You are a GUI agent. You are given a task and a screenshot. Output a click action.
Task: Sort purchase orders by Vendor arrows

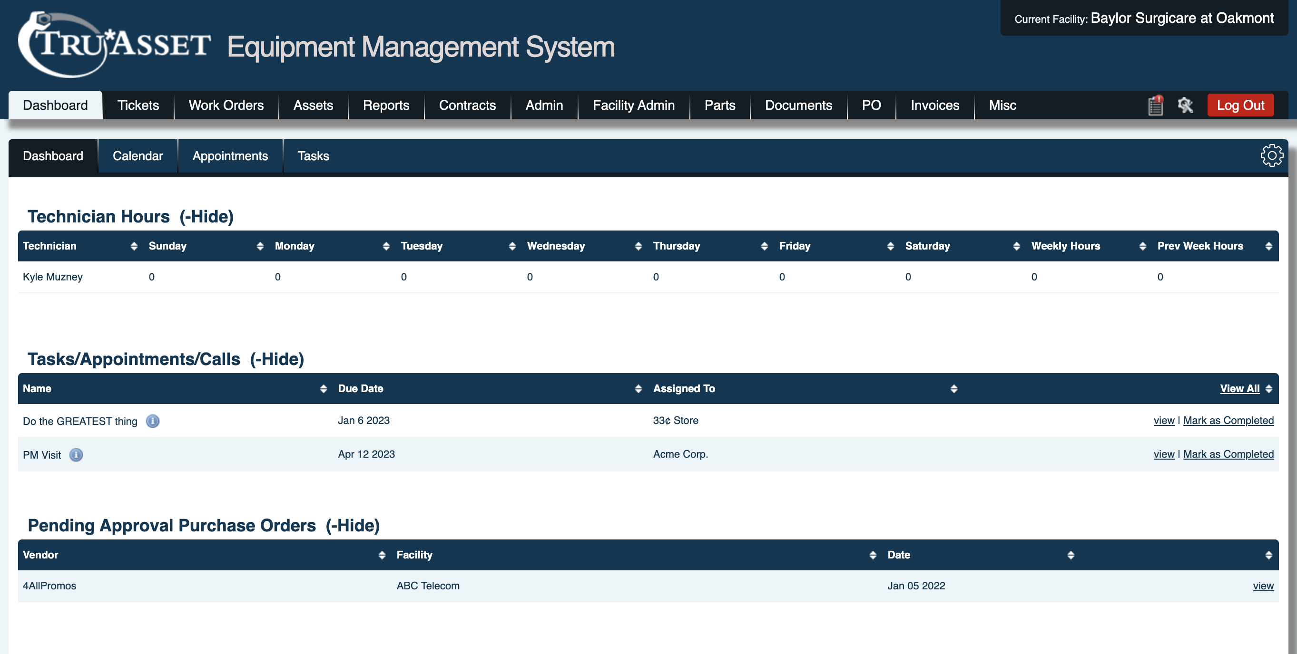coord(382,555)
